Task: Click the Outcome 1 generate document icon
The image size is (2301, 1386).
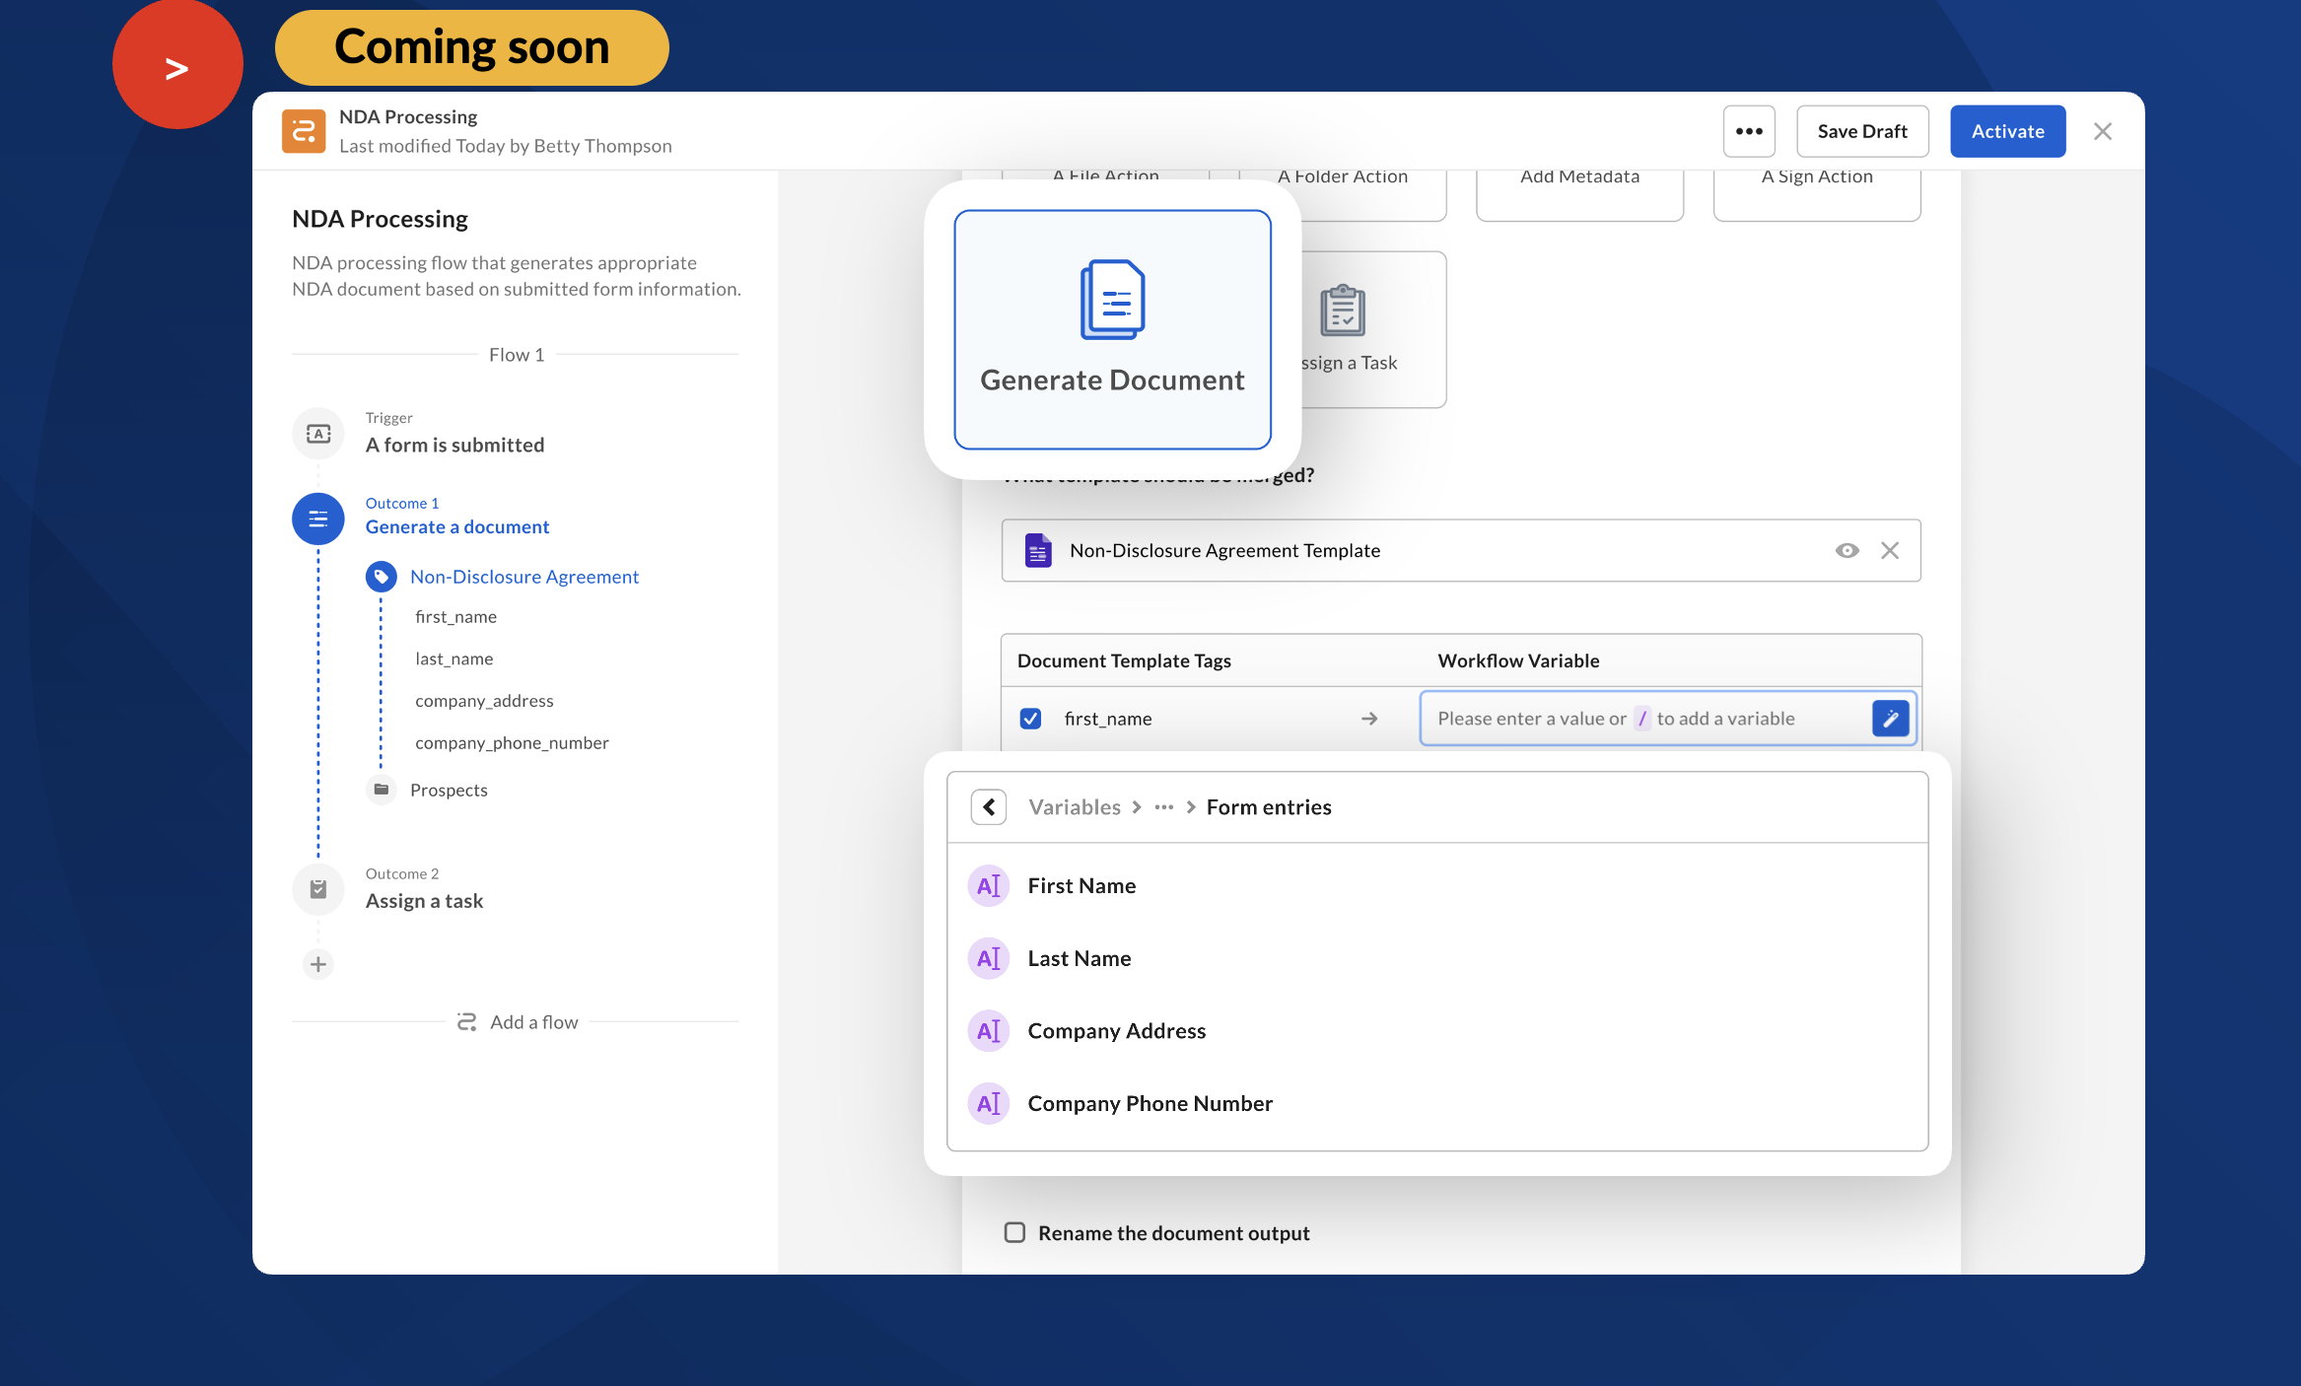Action: pos(317,519)
